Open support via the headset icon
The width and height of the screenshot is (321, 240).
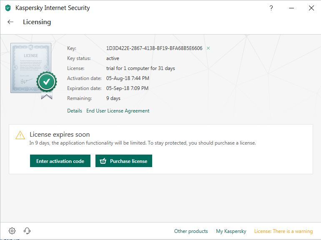27,231
